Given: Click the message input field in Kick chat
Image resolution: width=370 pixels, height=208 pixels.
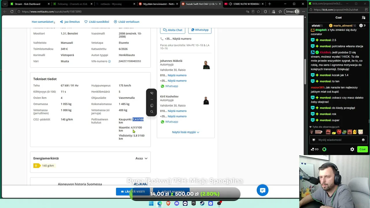Looking at the screenshot, I should [x=338, y=140].
